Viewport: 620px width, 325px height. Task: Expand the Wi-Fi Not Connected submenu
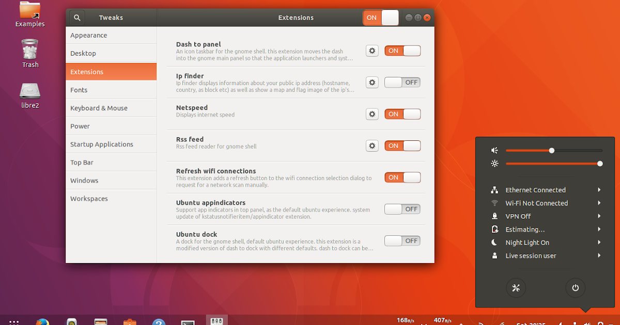pyautogui.click(x=599, y=203)
